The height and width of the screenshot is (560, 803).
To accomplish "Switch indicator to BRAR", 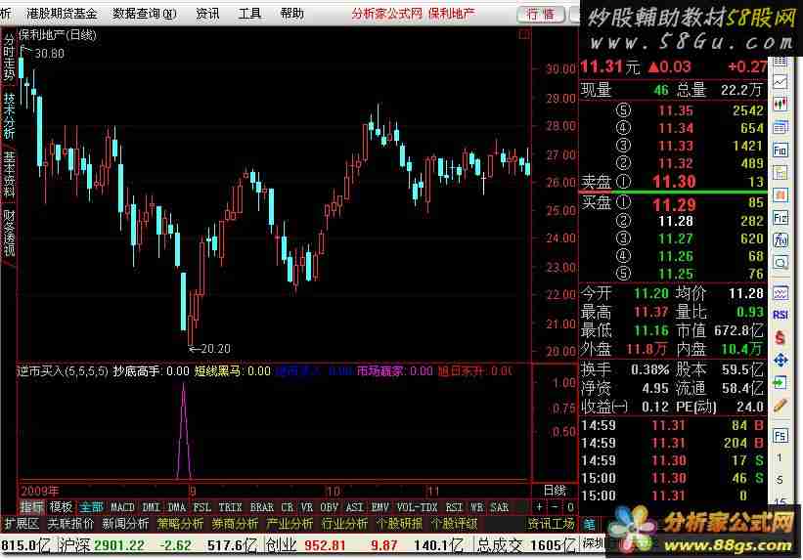I will click(x=262, y=507).
